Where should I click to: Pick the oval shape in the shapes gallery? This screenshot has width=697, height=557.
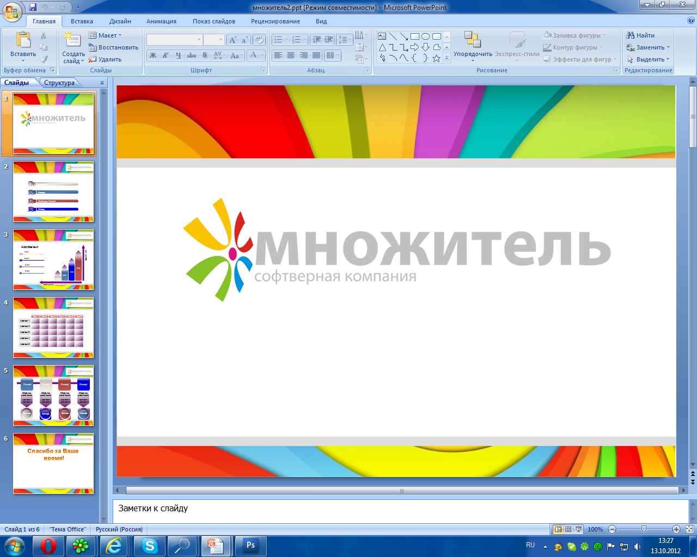[x=425, y=36]
